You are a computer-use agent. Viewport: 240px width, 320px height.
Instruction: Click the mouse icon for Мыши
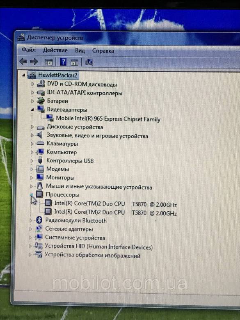click(x=40, y=186)
